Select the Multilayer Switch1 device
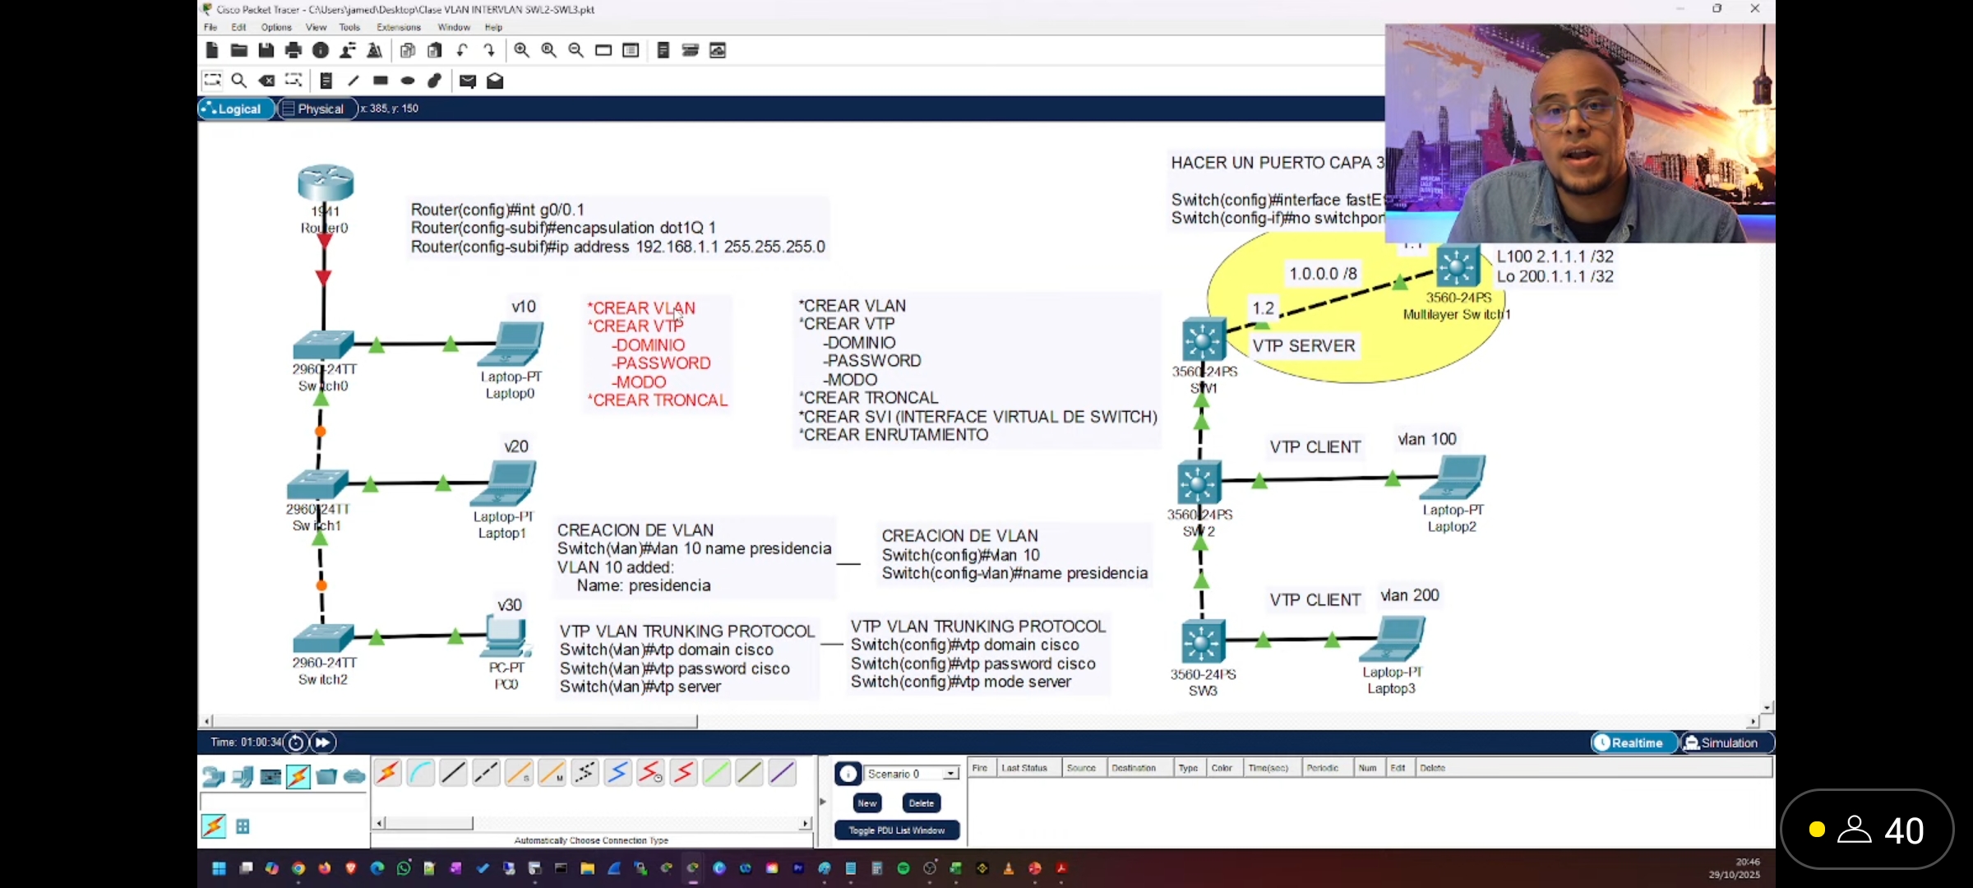The image size is (1973, 888). pyautogui.click(x=1458, y=266)
